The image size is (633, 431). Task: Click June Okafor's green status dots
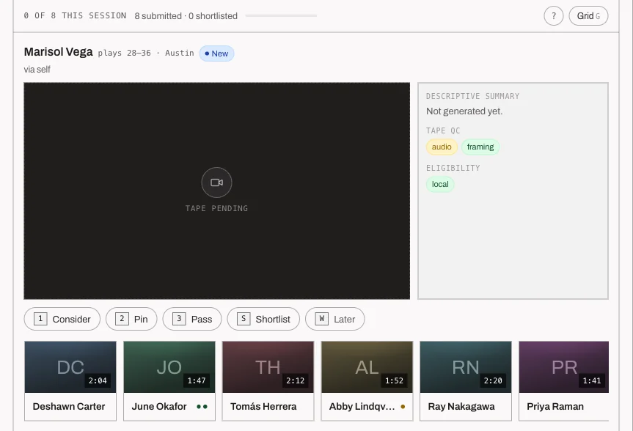click(202, 406)
